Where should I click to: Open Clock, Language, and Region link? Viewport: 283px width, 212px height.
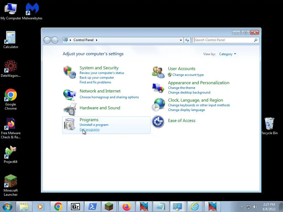click(x=195, y=100)
